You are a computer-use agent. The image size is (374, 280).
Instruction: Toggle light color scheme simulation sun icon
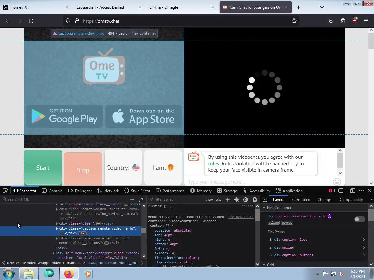pos(237,200)
